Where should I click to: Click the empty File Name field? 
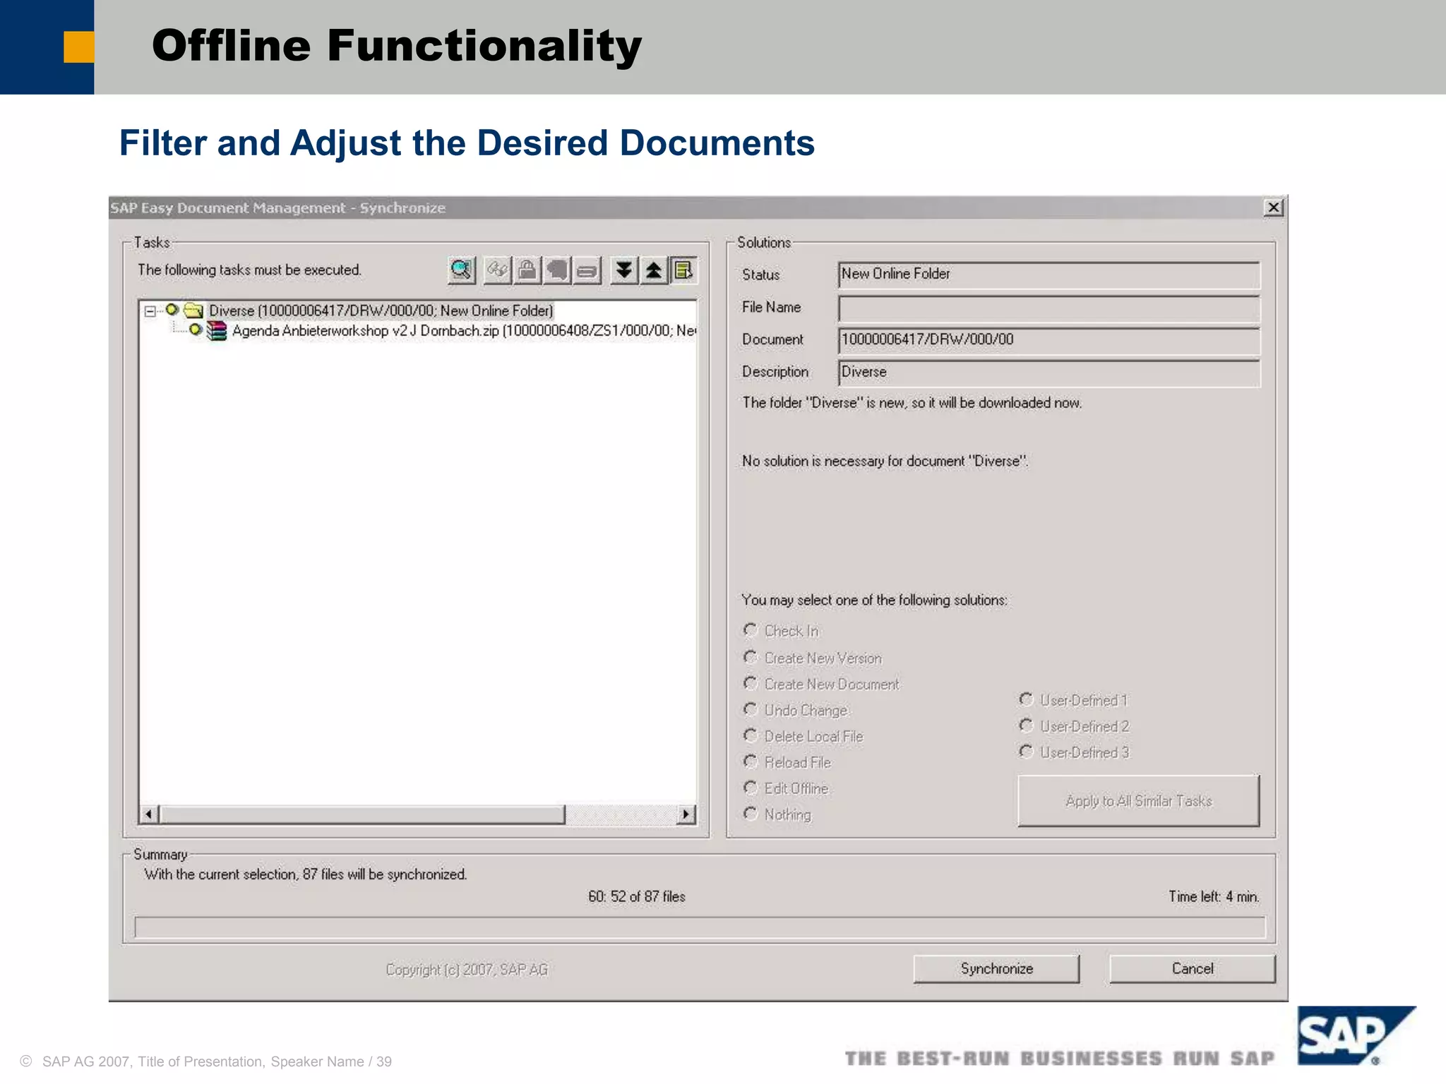[1049, 308]
